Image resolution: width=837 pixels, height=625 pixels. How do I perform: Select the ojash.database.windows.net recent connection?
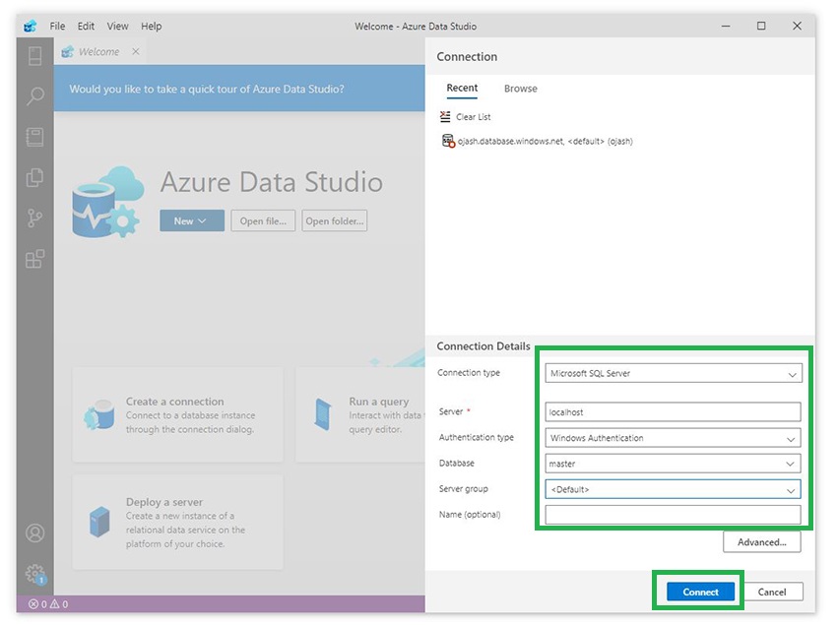(538, 141)
